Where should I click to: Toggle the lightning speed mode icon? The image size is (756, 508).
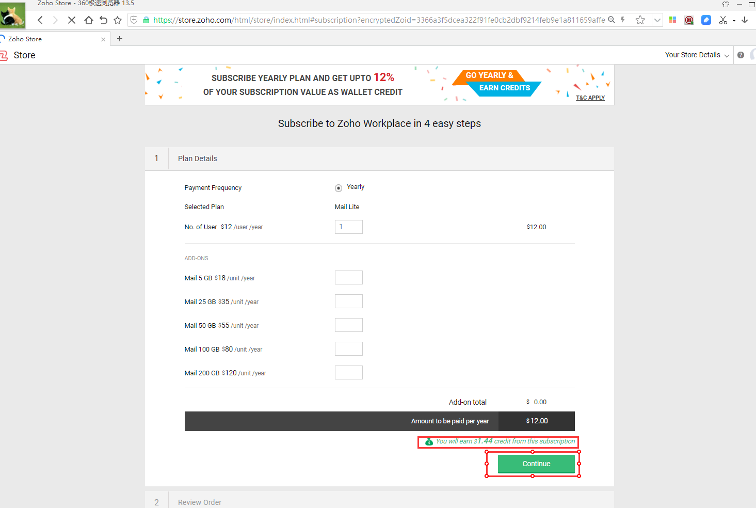point(623,20)
